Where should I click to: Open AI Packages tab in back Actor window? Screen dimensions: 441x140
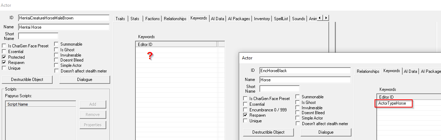239,19
